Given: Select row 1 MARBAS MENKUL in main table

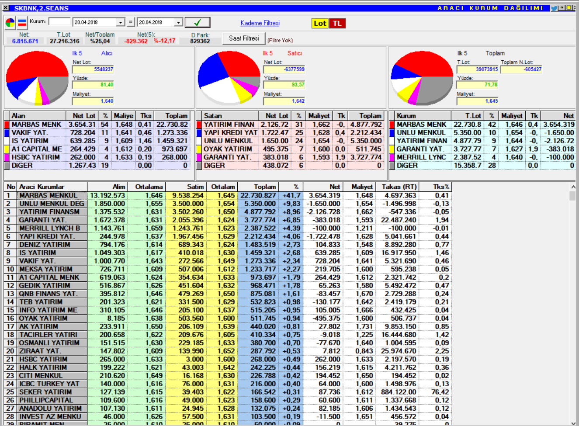Looking at the screenshot, I should [x=228, y=195].
